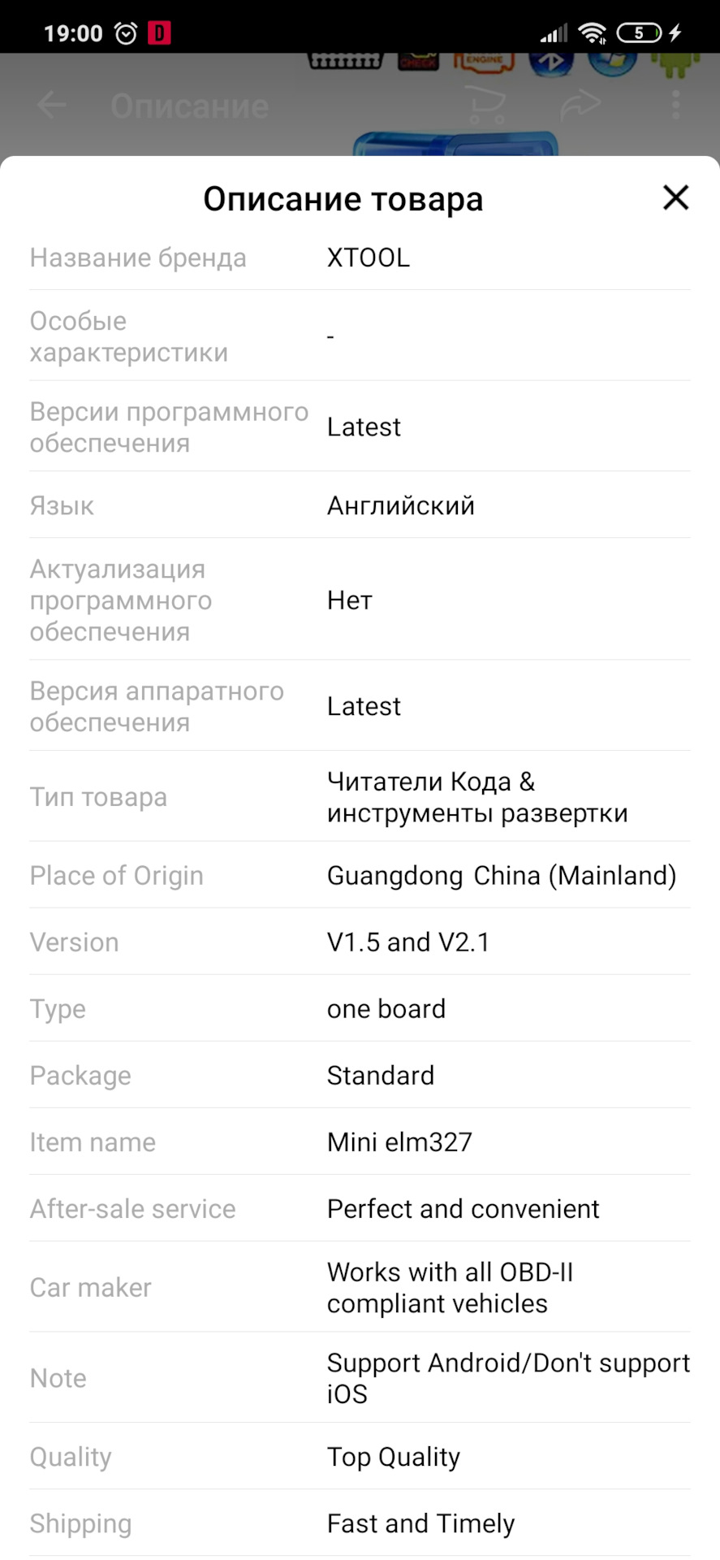Tap the blue device product image
The image size is (720, 1560).
[x=455, y=143]
